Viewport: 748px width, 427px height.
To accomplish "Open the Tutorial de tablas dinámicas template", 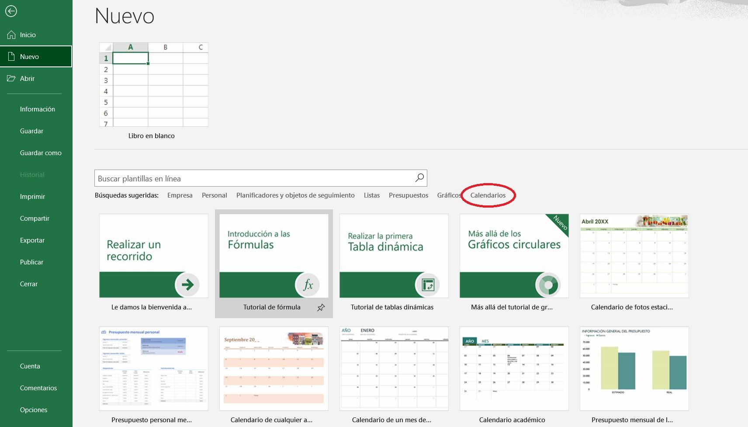I will (x=394, y=256).
